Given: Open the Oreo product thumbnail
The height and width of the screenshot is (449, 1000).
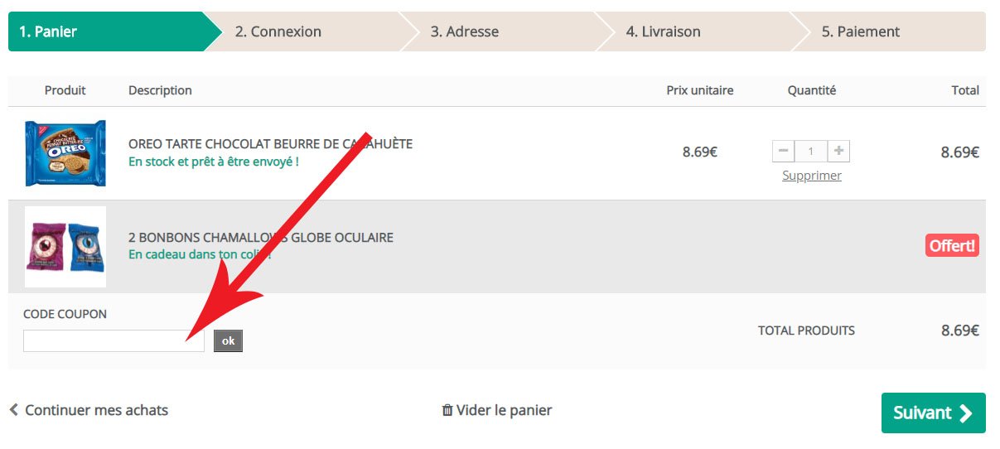Looking at the screenshot, I should [65, 153].
